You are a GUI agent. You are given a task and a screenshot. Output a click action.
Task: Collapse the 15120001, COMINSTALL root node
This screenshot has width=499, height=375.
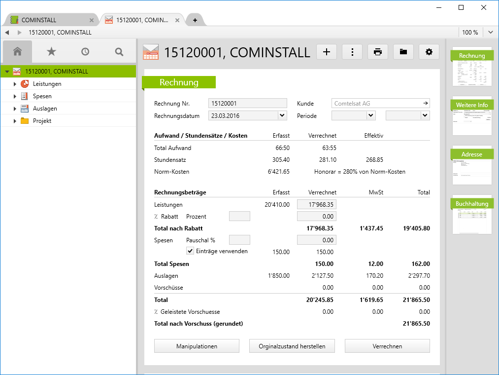(6, 71)
